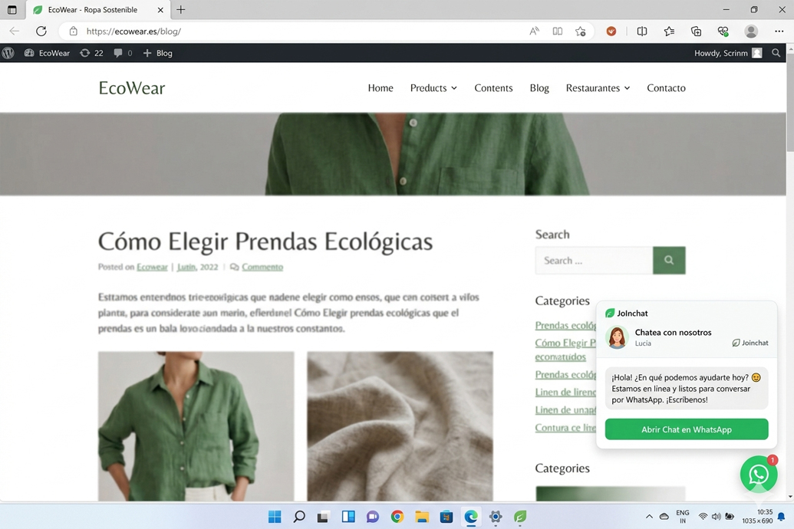This screenshot has height=529, width=794.
Task: Click the EcoWear site logo
Action: (132, 88)
